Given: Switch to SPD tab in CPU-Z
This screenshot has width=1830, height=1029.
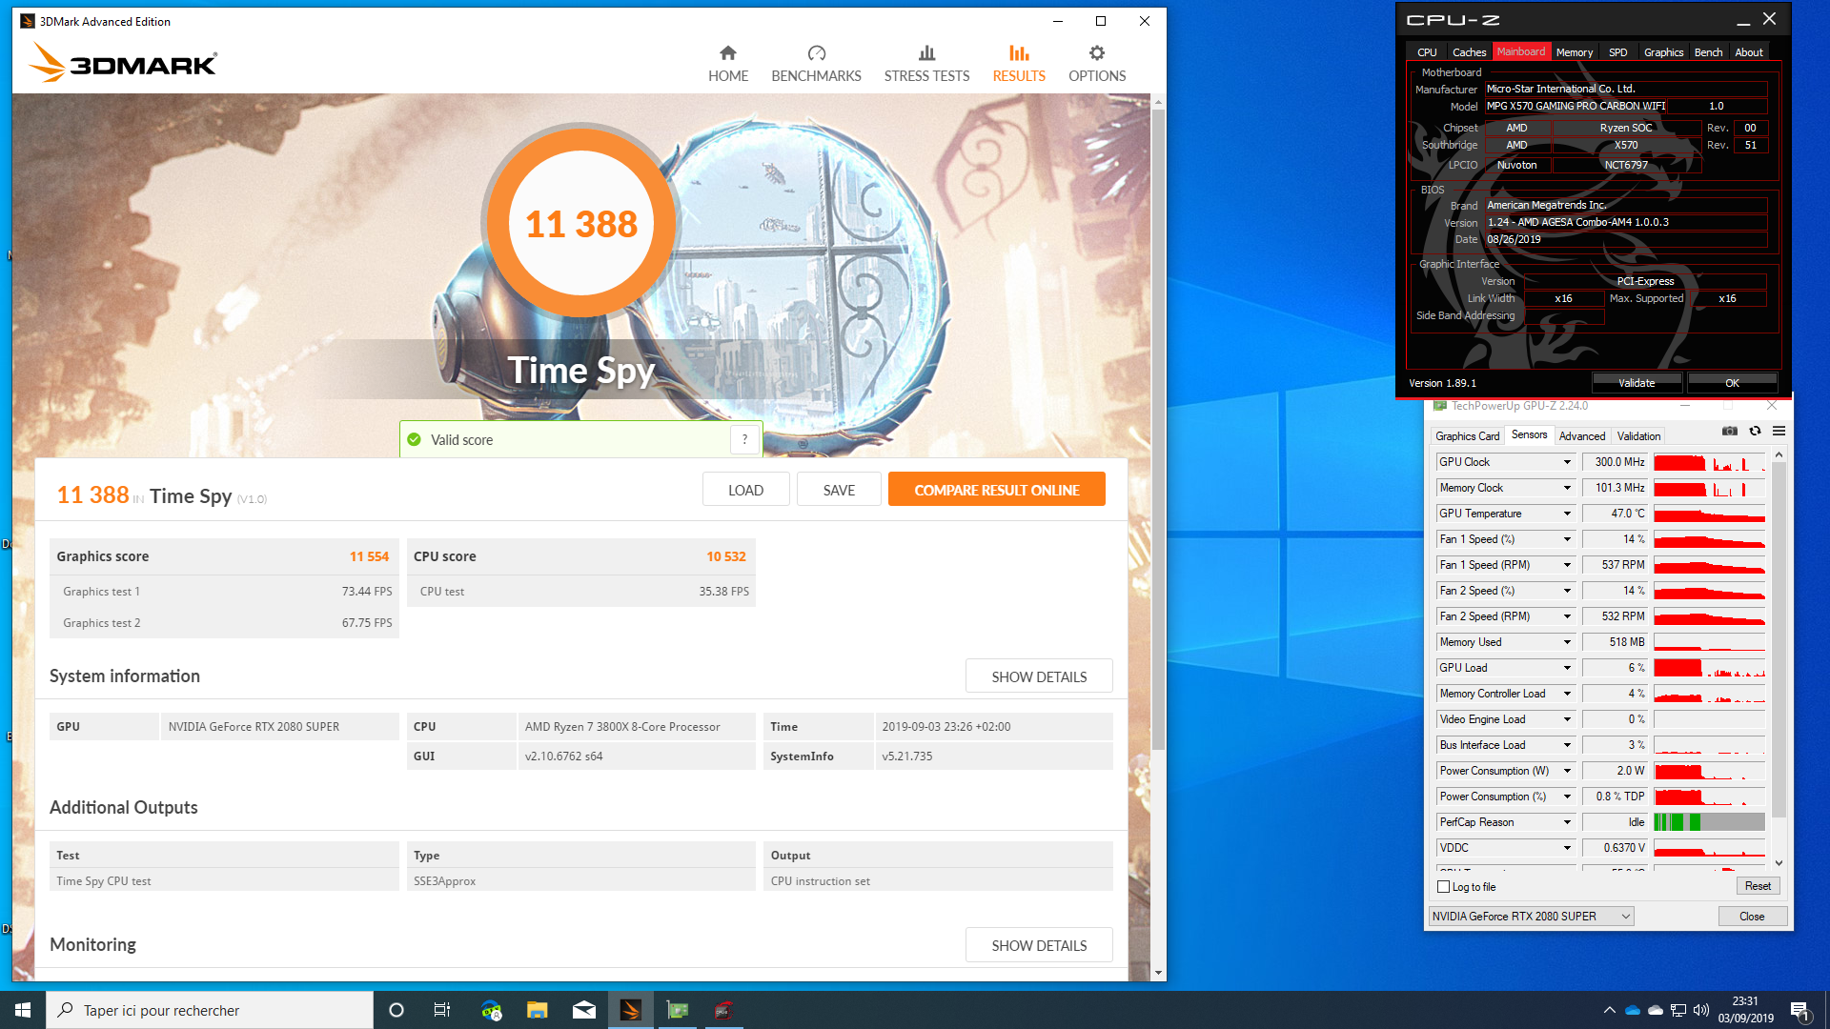Looking at the screenshot, I should click(x=1617, y=52).
